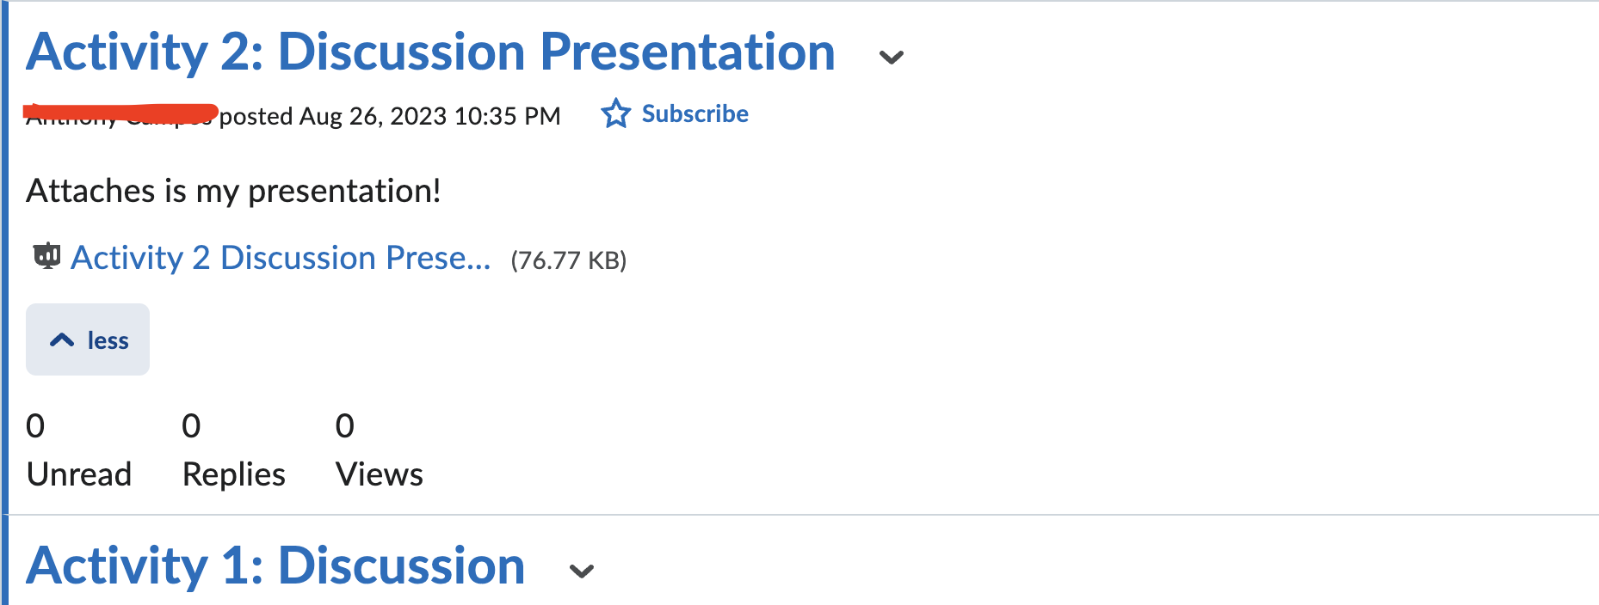
Task: Click the 76.77 KB file size text
Action: tap(569, 260)
